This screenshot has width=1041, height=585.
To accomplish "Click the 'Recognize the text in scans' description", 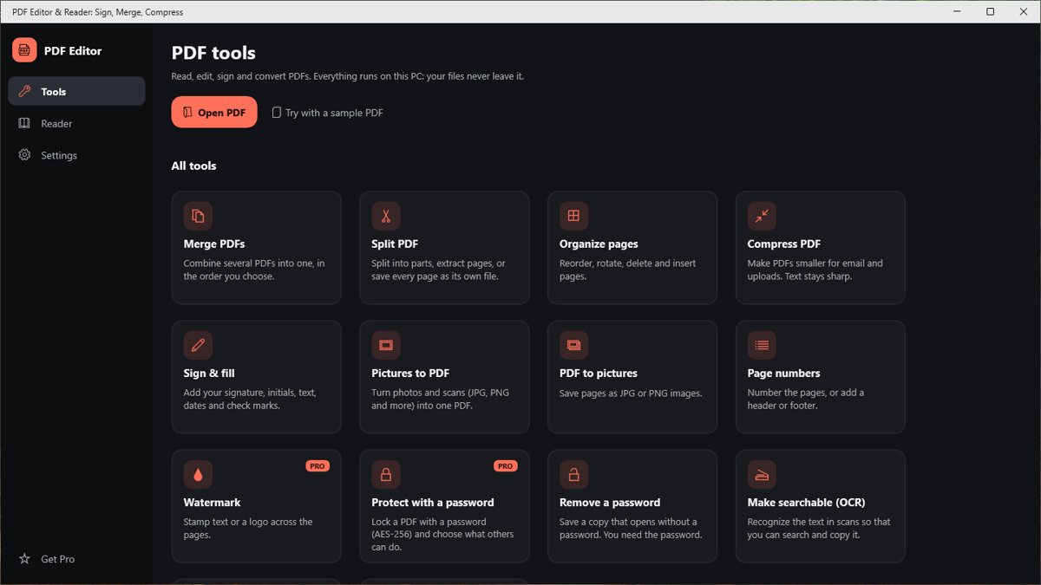I will point(819,529).
